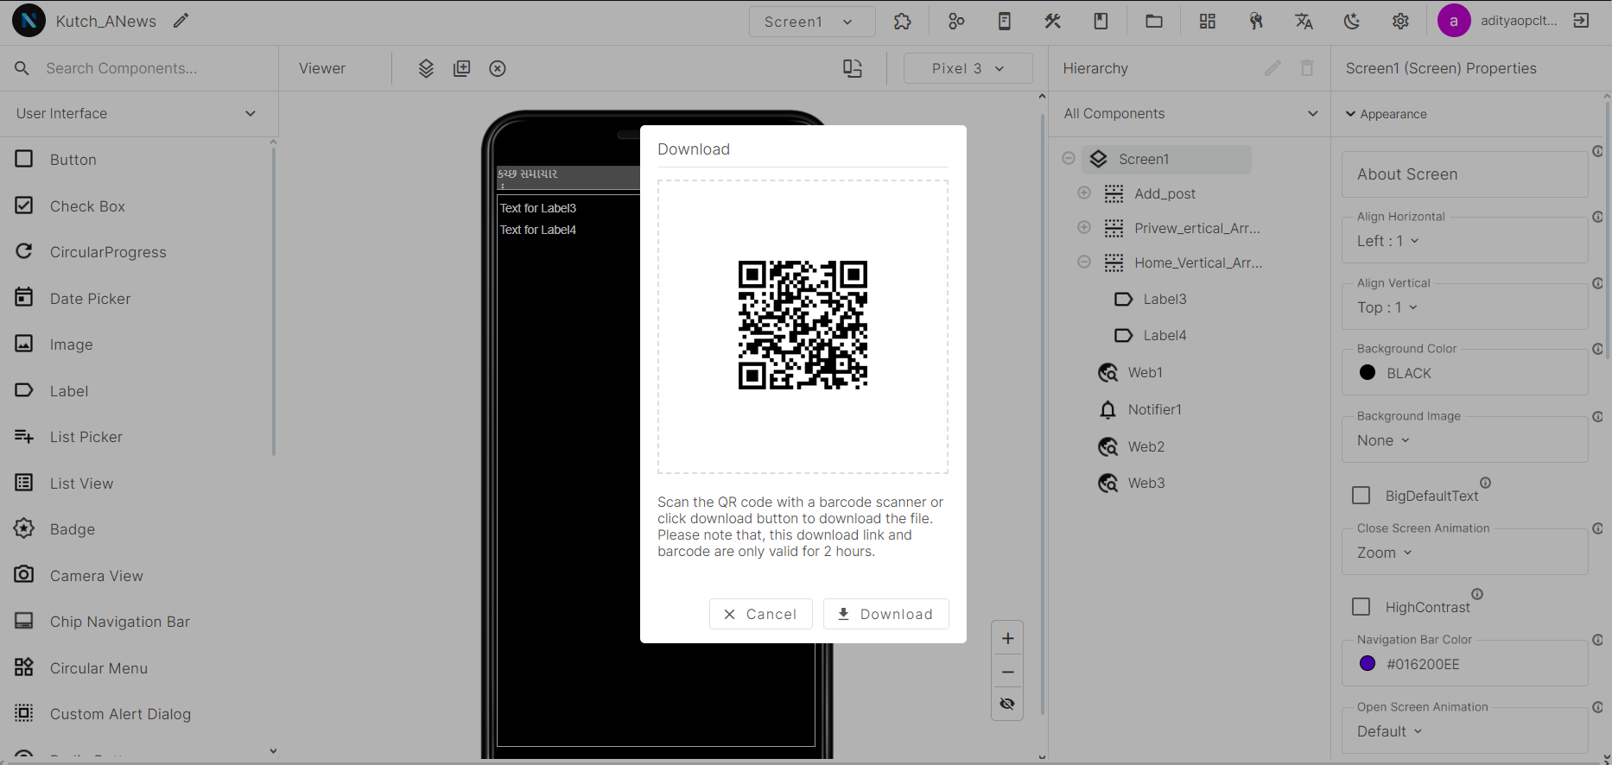
Task: Open the companion device icon
Action: click(1004, 22)
